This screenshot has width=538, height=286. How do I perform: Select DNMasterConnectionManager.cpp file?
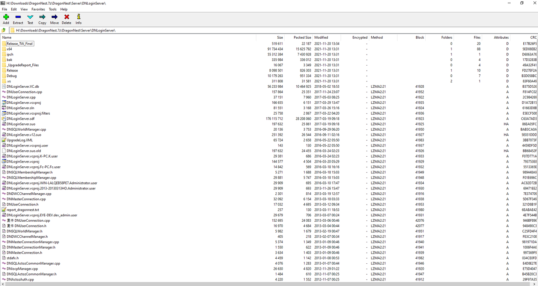click(33, 242)
